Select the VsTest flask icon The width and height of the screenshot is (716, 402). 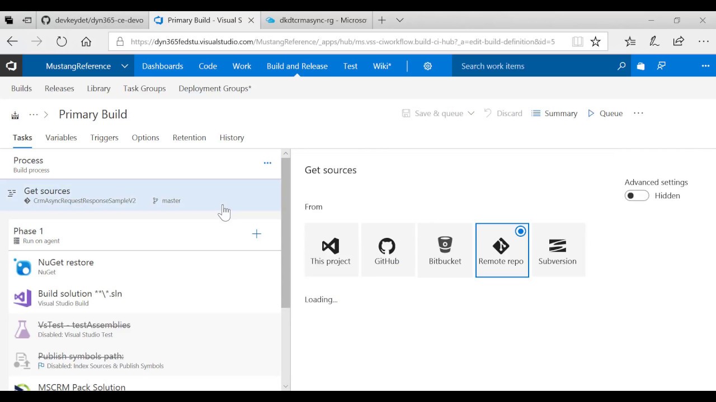22,329
